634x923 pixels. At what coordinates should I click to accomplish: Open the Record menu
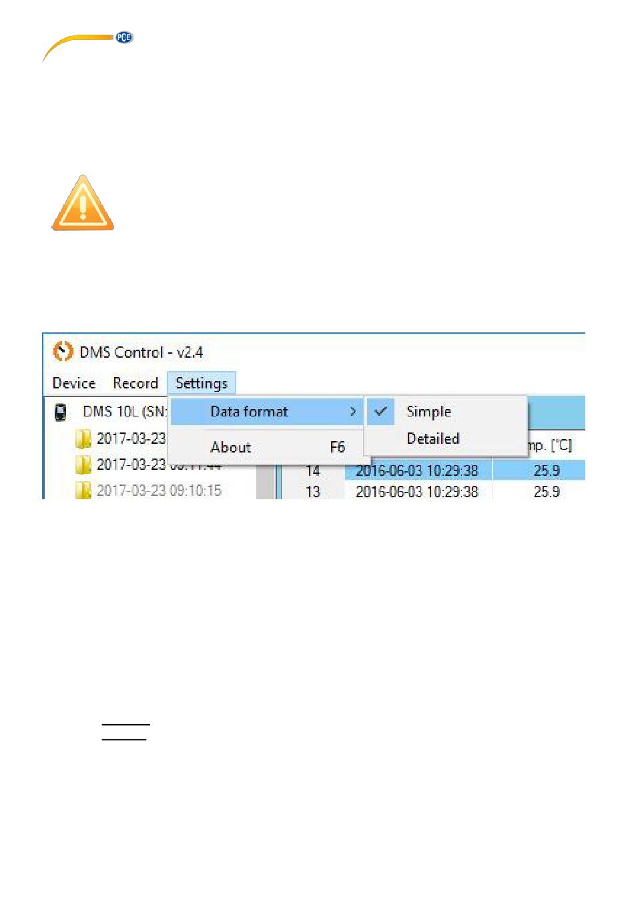(135, 383)
